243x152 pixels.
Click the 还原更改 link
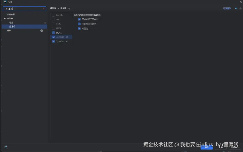coord(227,8)
